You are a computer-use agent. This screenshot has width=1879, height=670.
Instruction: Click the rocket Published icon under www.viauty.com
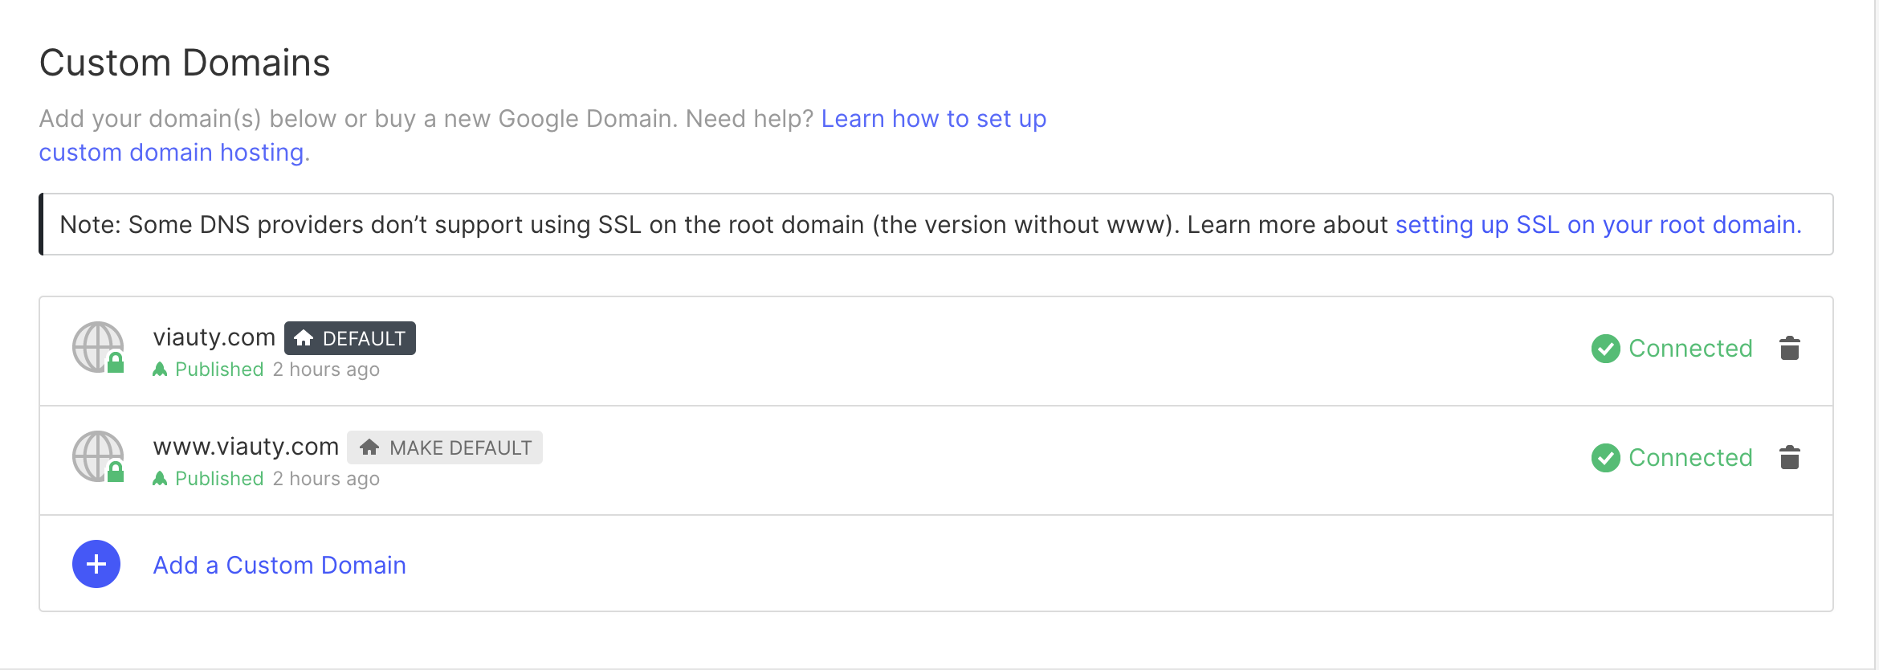(161, 479)
